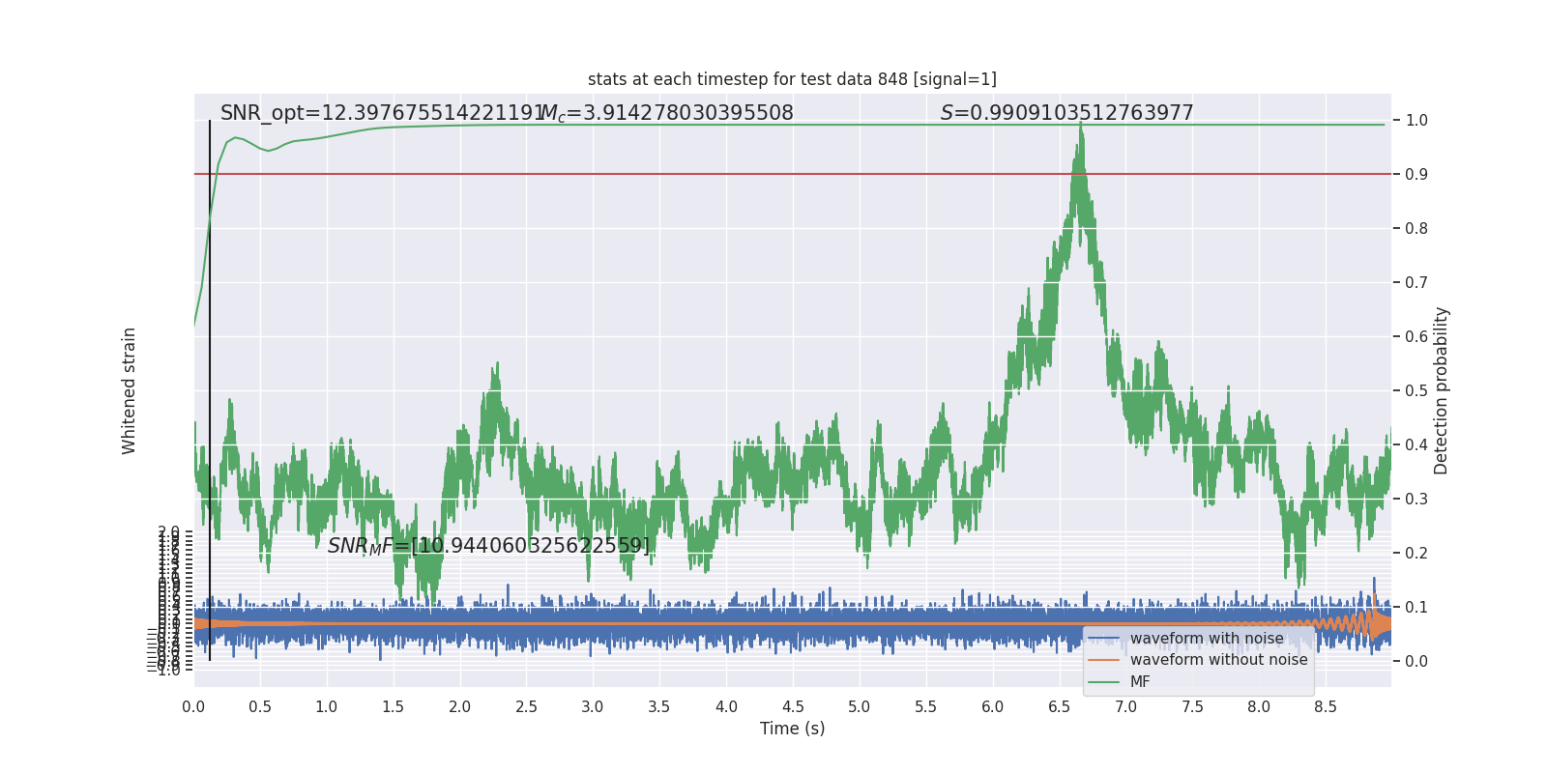
Task: Click the 0.9 tick on the probability axis
Action: (x=1416, y=175)
